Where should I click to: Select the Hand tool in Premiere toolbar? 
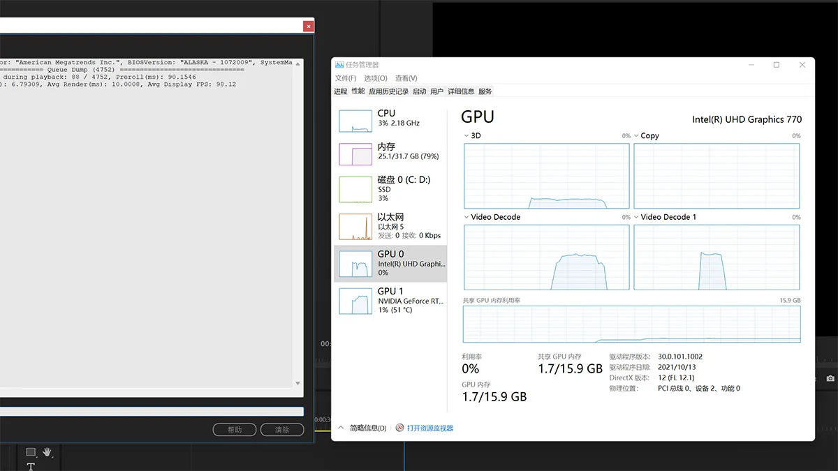click(47, 452)
